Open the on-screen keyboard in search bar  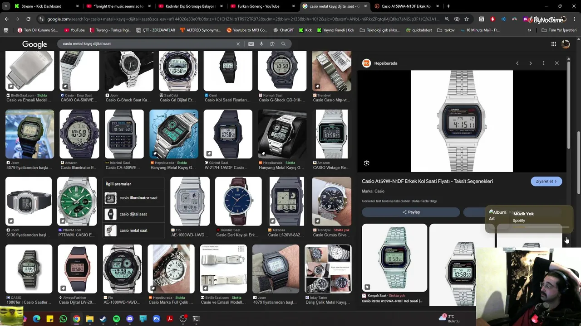tap(251, 44)
